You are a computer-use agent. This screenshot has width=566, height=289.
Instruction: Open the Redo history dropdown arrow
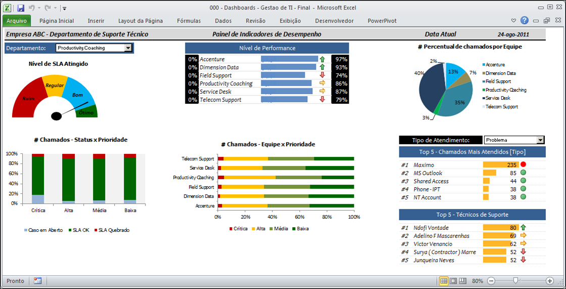click(55, 8)
